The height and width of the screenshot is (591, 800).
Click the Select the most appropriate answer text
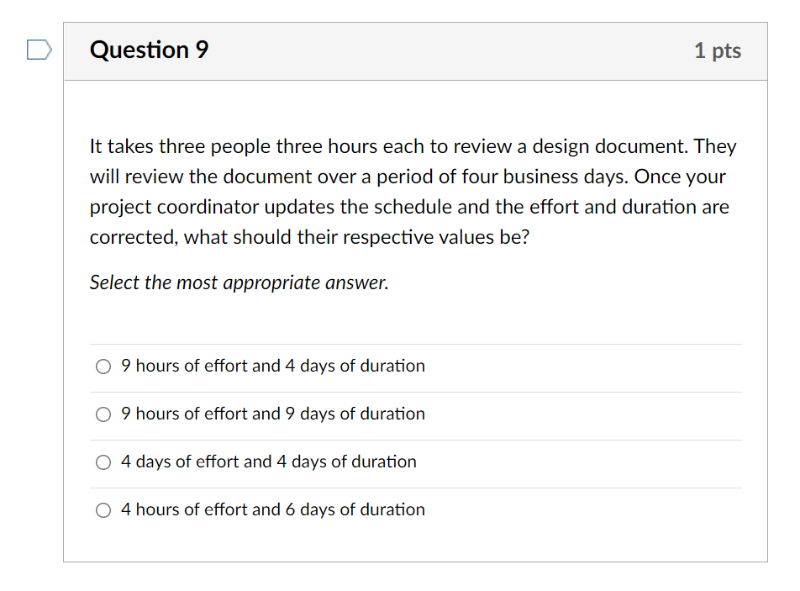point(239,282)
